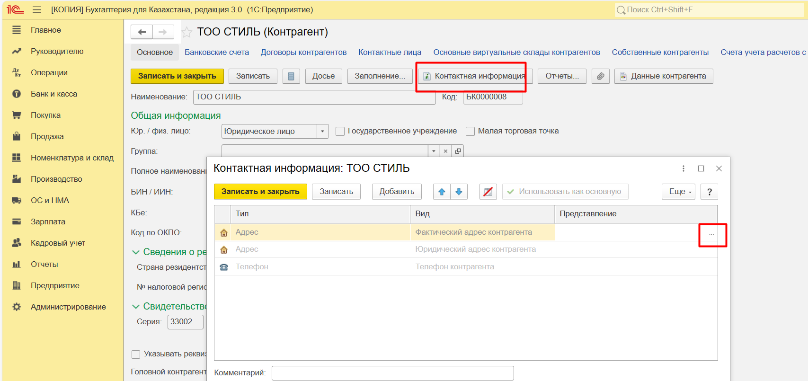Click the red crossed-out delete mark icon
The height and width of the screenshot is (381, 808).
click(x=488, y=192)
